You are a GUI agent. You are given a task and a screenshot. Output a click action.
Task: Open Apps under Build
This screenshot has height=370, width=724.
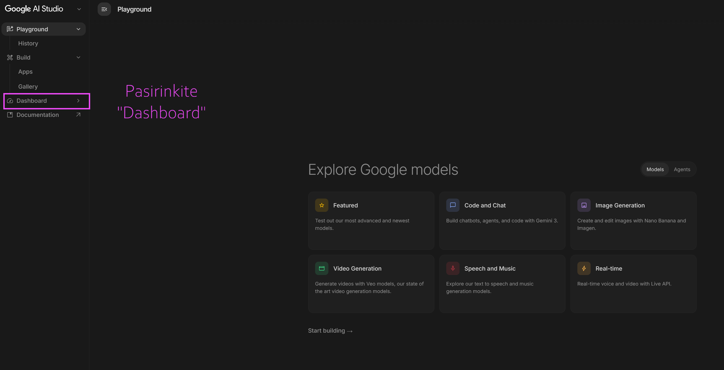click(25, 72)
